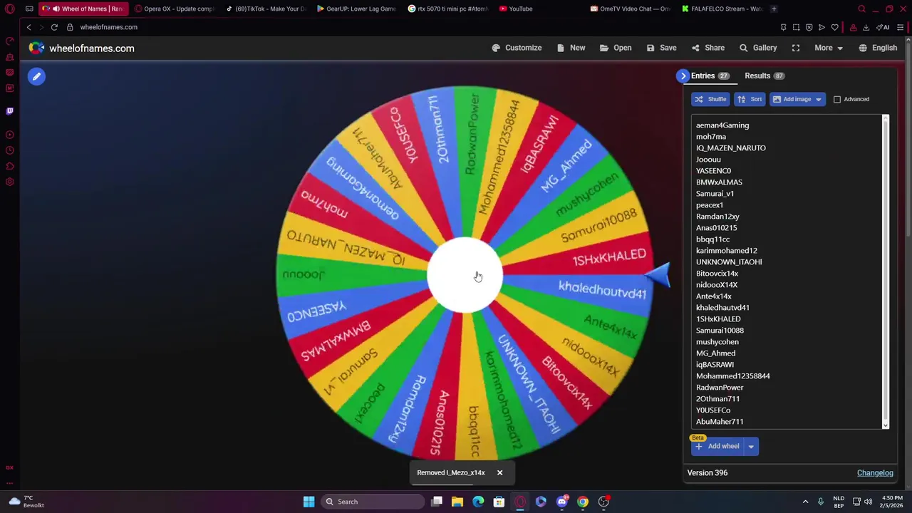Dismiss the Removed I_Mezo_x14x notification
The image size is (912, 513).
pyautogui.click(x=499, y=472)
